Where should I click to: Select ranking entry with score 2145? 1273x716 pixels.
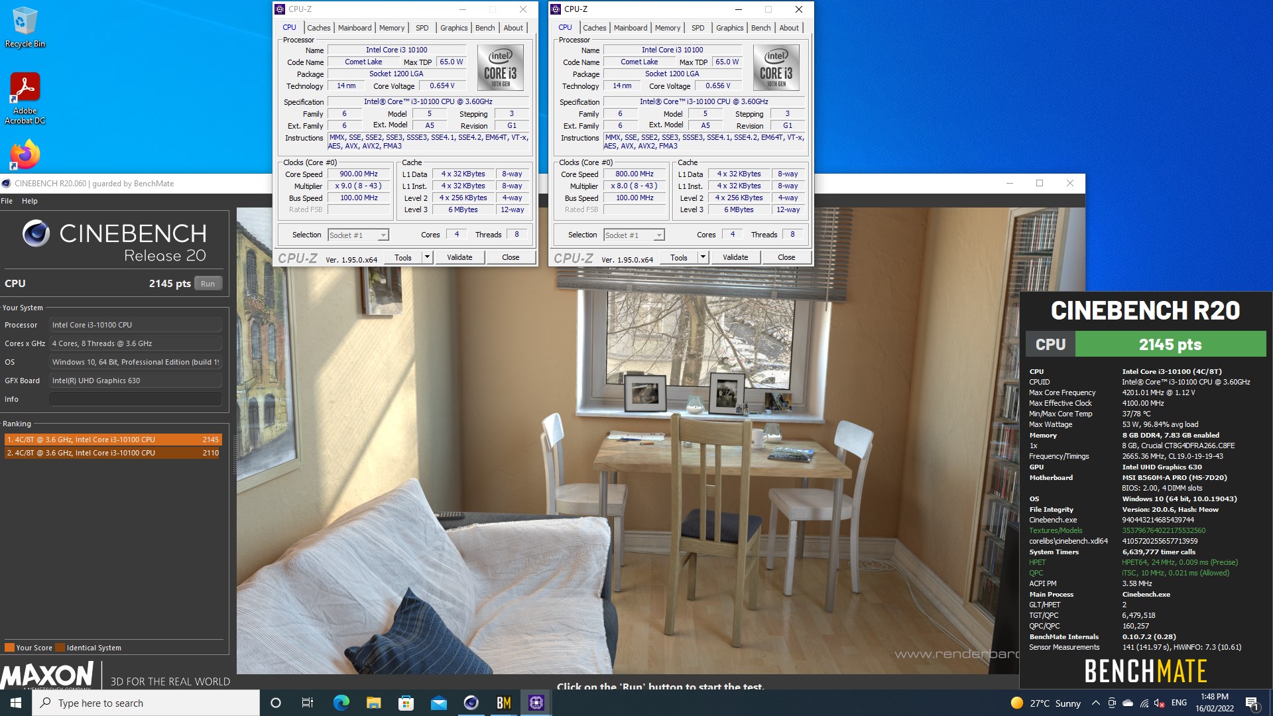[113, 440]
